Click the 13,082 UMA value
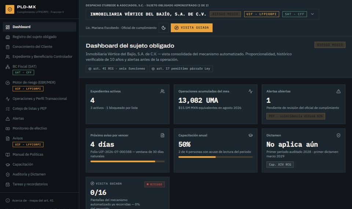The image size is (352, 209). pos(198,100)
